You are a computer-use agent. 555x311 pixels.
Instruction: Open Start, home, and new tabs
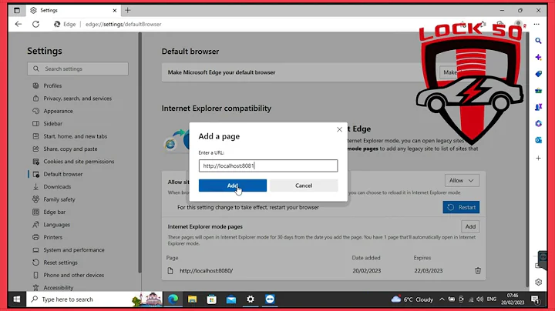click(75, 136)
